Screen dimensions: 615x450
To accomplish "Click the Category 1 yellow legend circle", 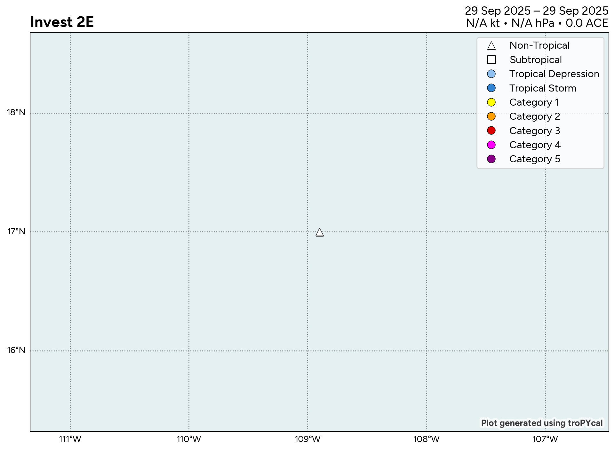I will click(x=491, y=102).
